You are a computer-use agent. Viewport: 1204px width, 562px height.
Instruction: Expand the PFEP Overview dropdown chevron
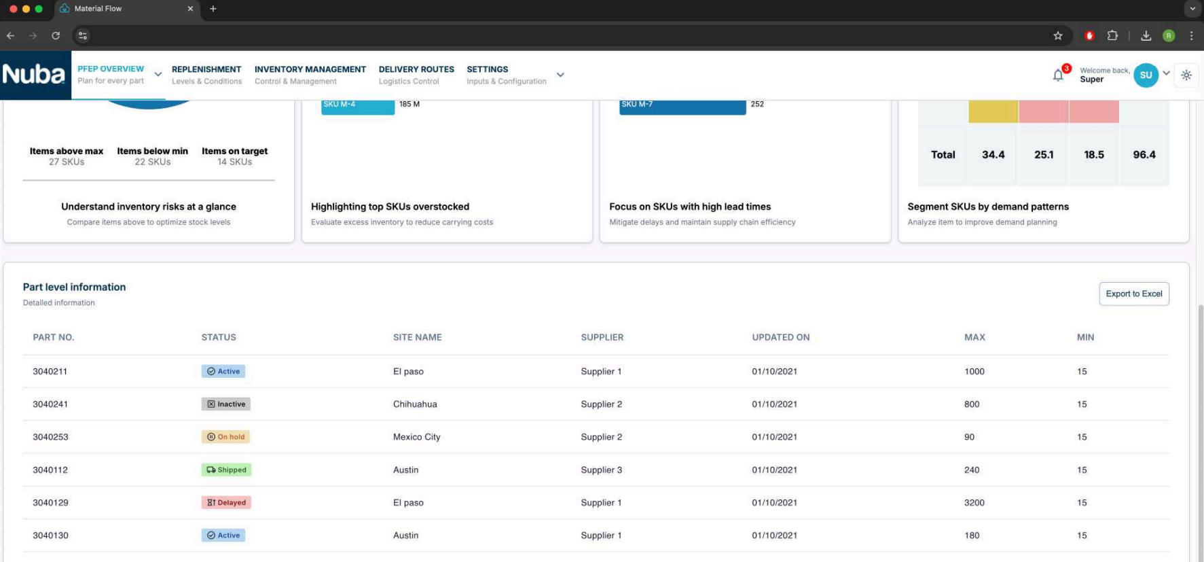coord(158,75)
